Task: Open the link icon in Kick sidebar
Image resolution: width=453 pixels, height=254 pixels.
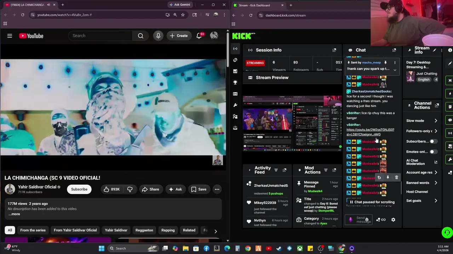Action: [x=235, y=60]
